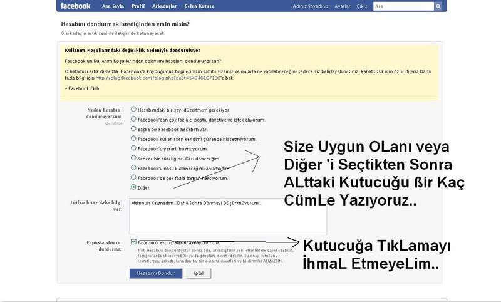Select 'Hesabımdaki bir şeyi düzeltmem gerekiyor' option
The height and width of the screenshot is (302, 501).
[x=133, y=109]
